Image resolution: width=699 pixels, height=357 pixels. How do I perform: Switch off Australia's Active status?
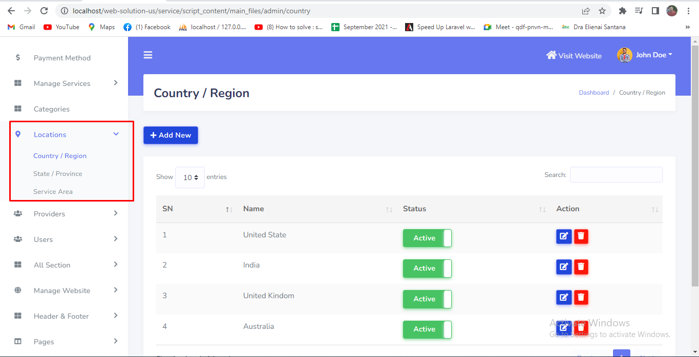[x=427, y=329]
